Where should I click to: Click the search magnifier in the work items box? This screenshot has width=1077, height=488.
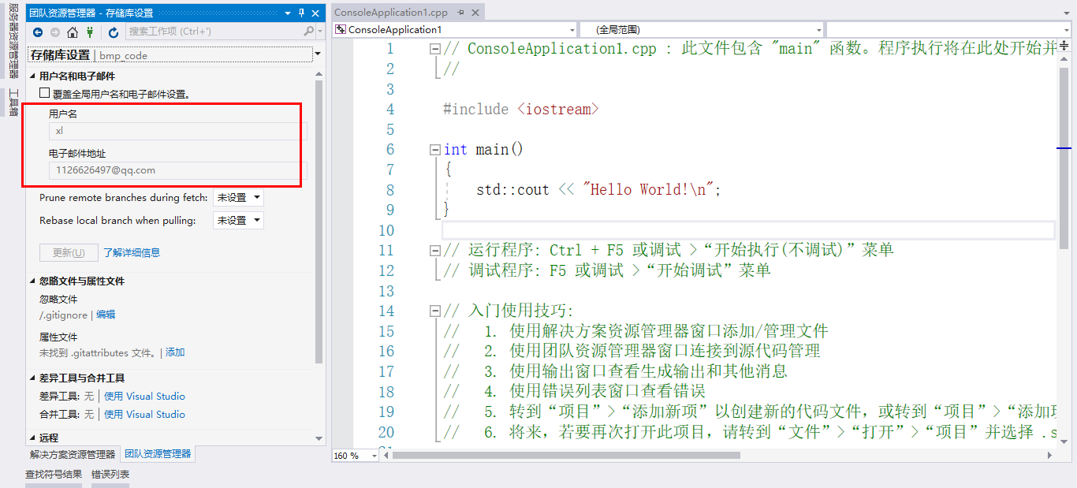(309, 32)
